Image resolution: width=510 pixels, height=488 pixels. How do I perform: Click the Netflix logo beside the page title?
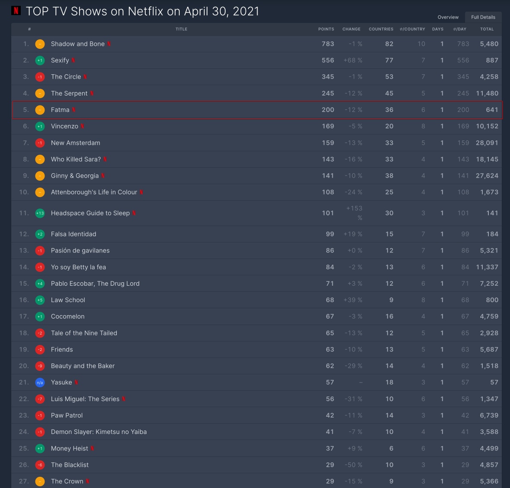(x=16, y=11)
